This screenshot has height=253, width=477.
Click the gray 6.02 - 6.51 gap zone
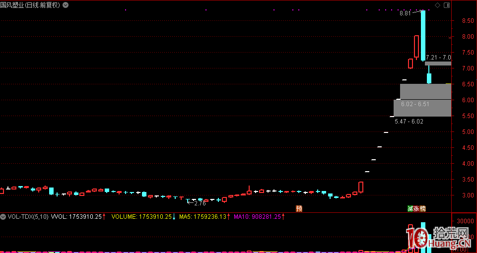click(425, 92)
